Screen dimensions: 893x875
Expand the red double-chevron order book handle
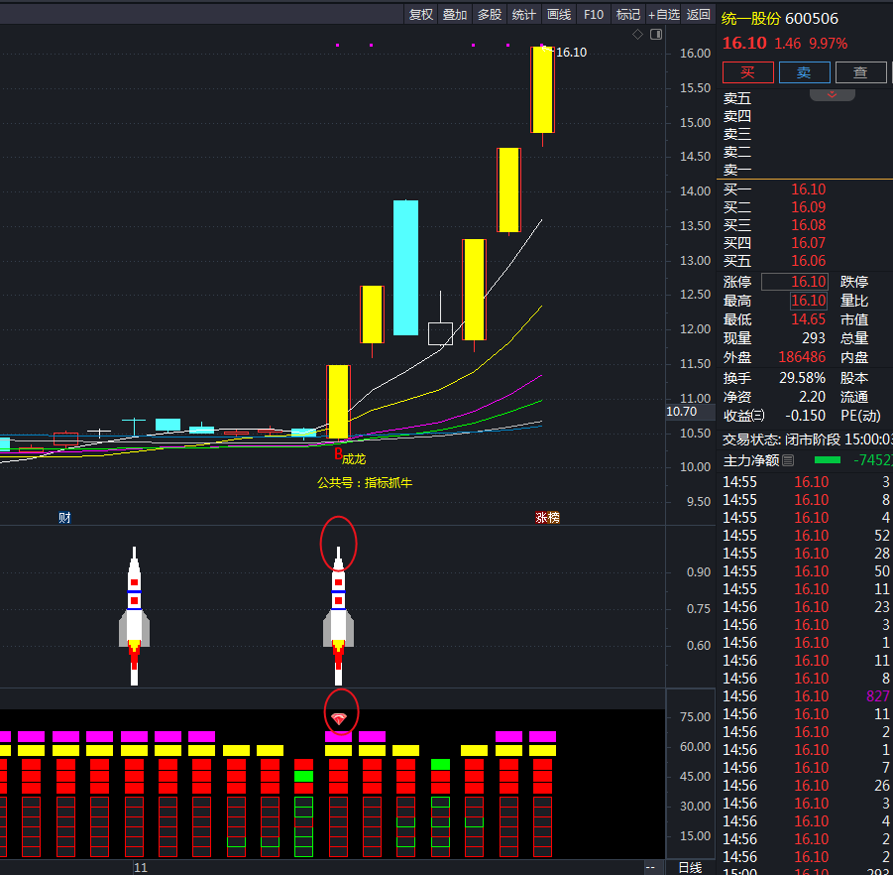833,94
